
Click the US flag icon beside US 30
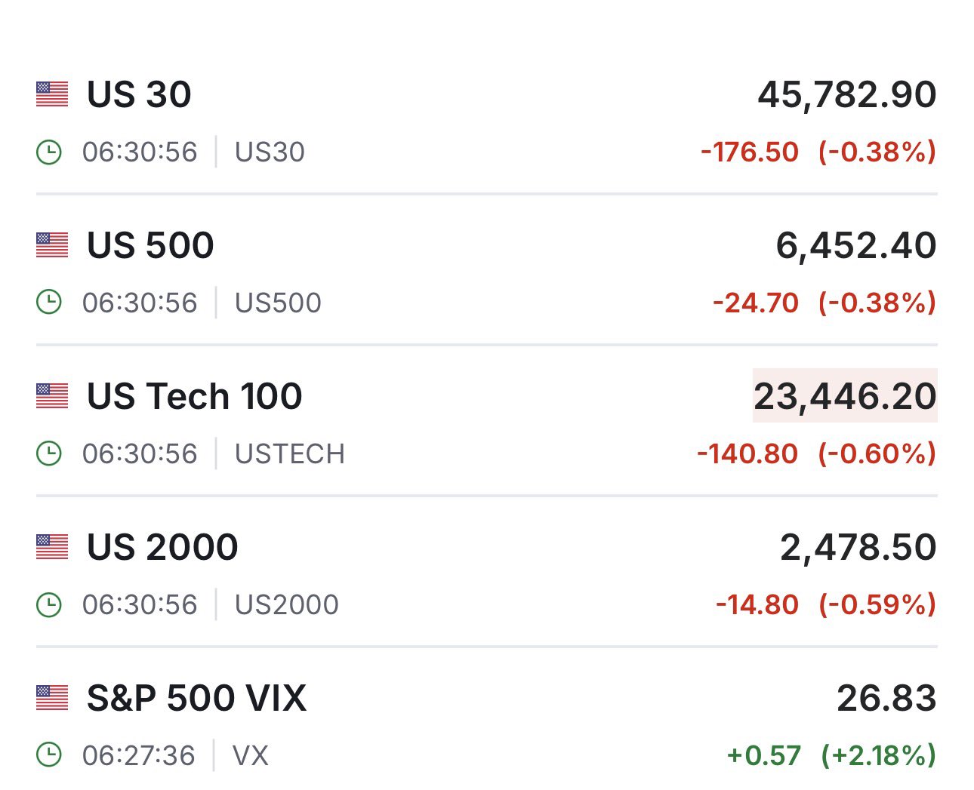coord(52,94)
